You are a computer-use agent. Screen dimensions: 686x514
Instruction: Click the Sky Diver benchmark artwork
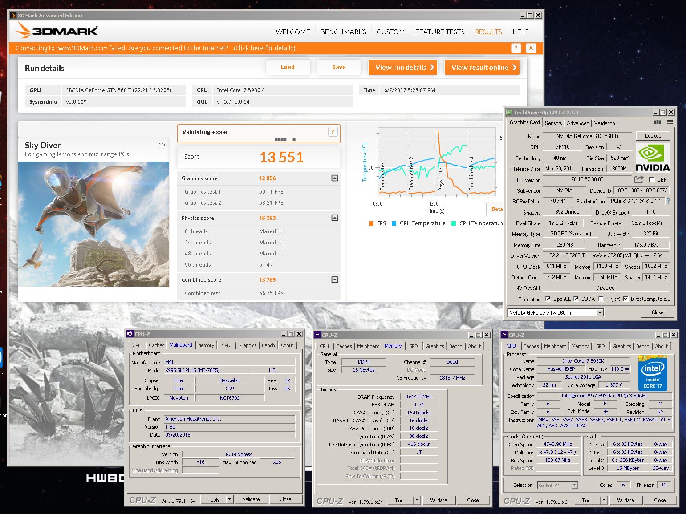pyautogui.click(x=93, y=224)
